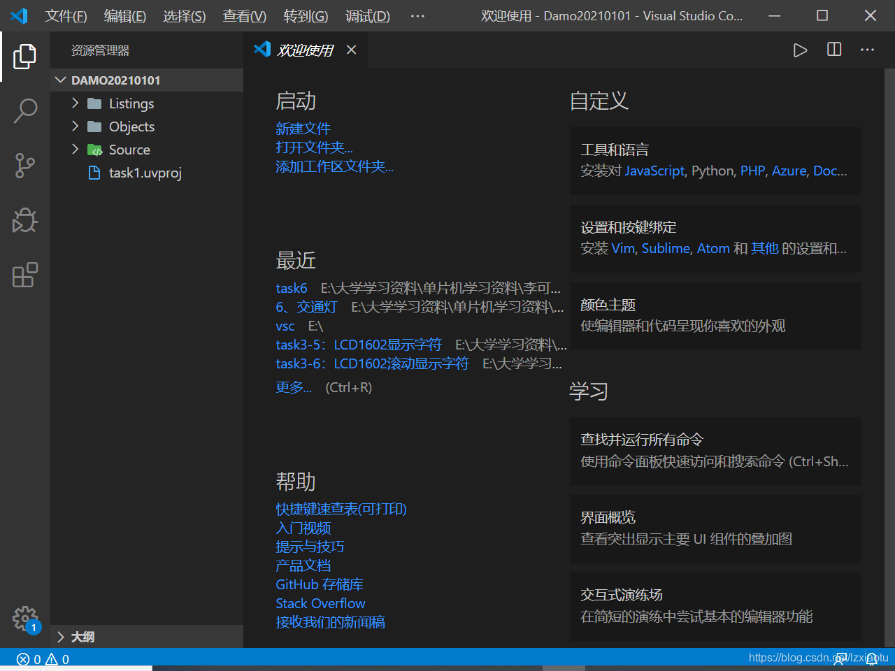Click the warnings count in status bar
This screenshot has width=895, height=671.
click(x=57, y=659)
